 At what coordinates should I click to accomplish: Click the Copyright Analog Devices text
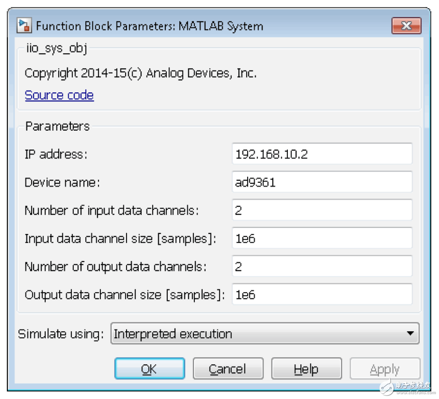tap(141, 73)
